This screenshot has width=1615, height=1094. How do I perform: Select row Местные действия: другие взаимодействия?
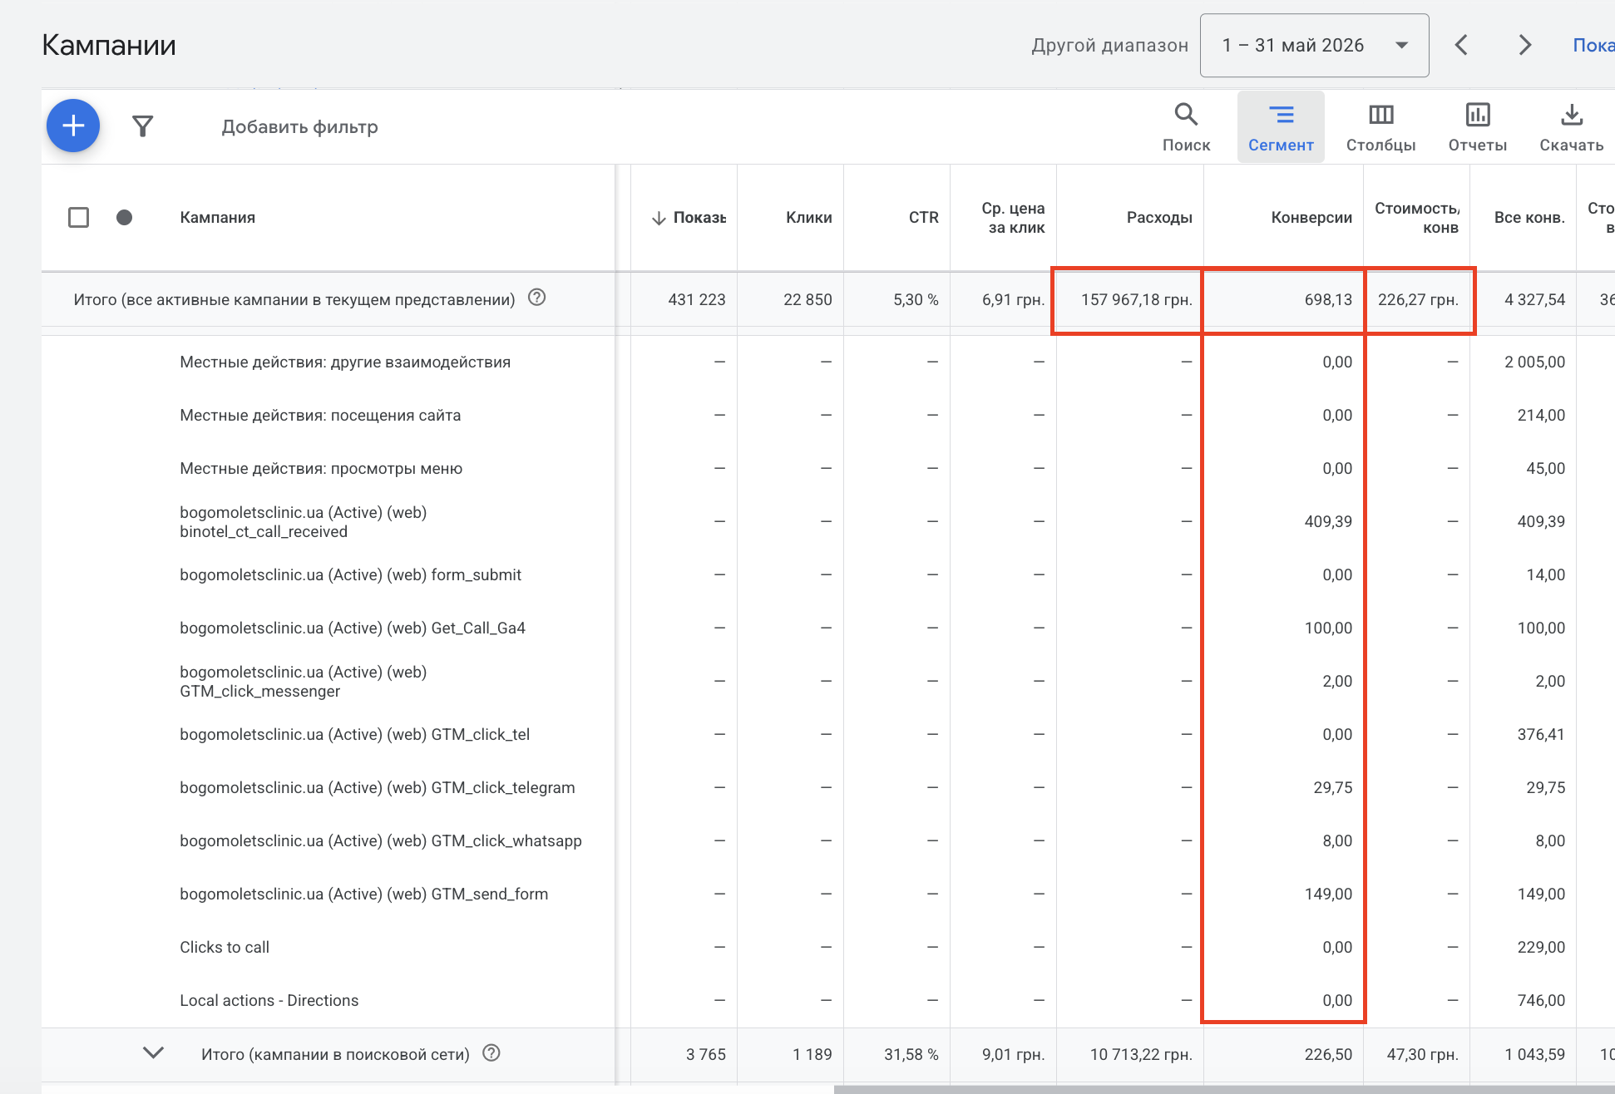pos(345,362)
